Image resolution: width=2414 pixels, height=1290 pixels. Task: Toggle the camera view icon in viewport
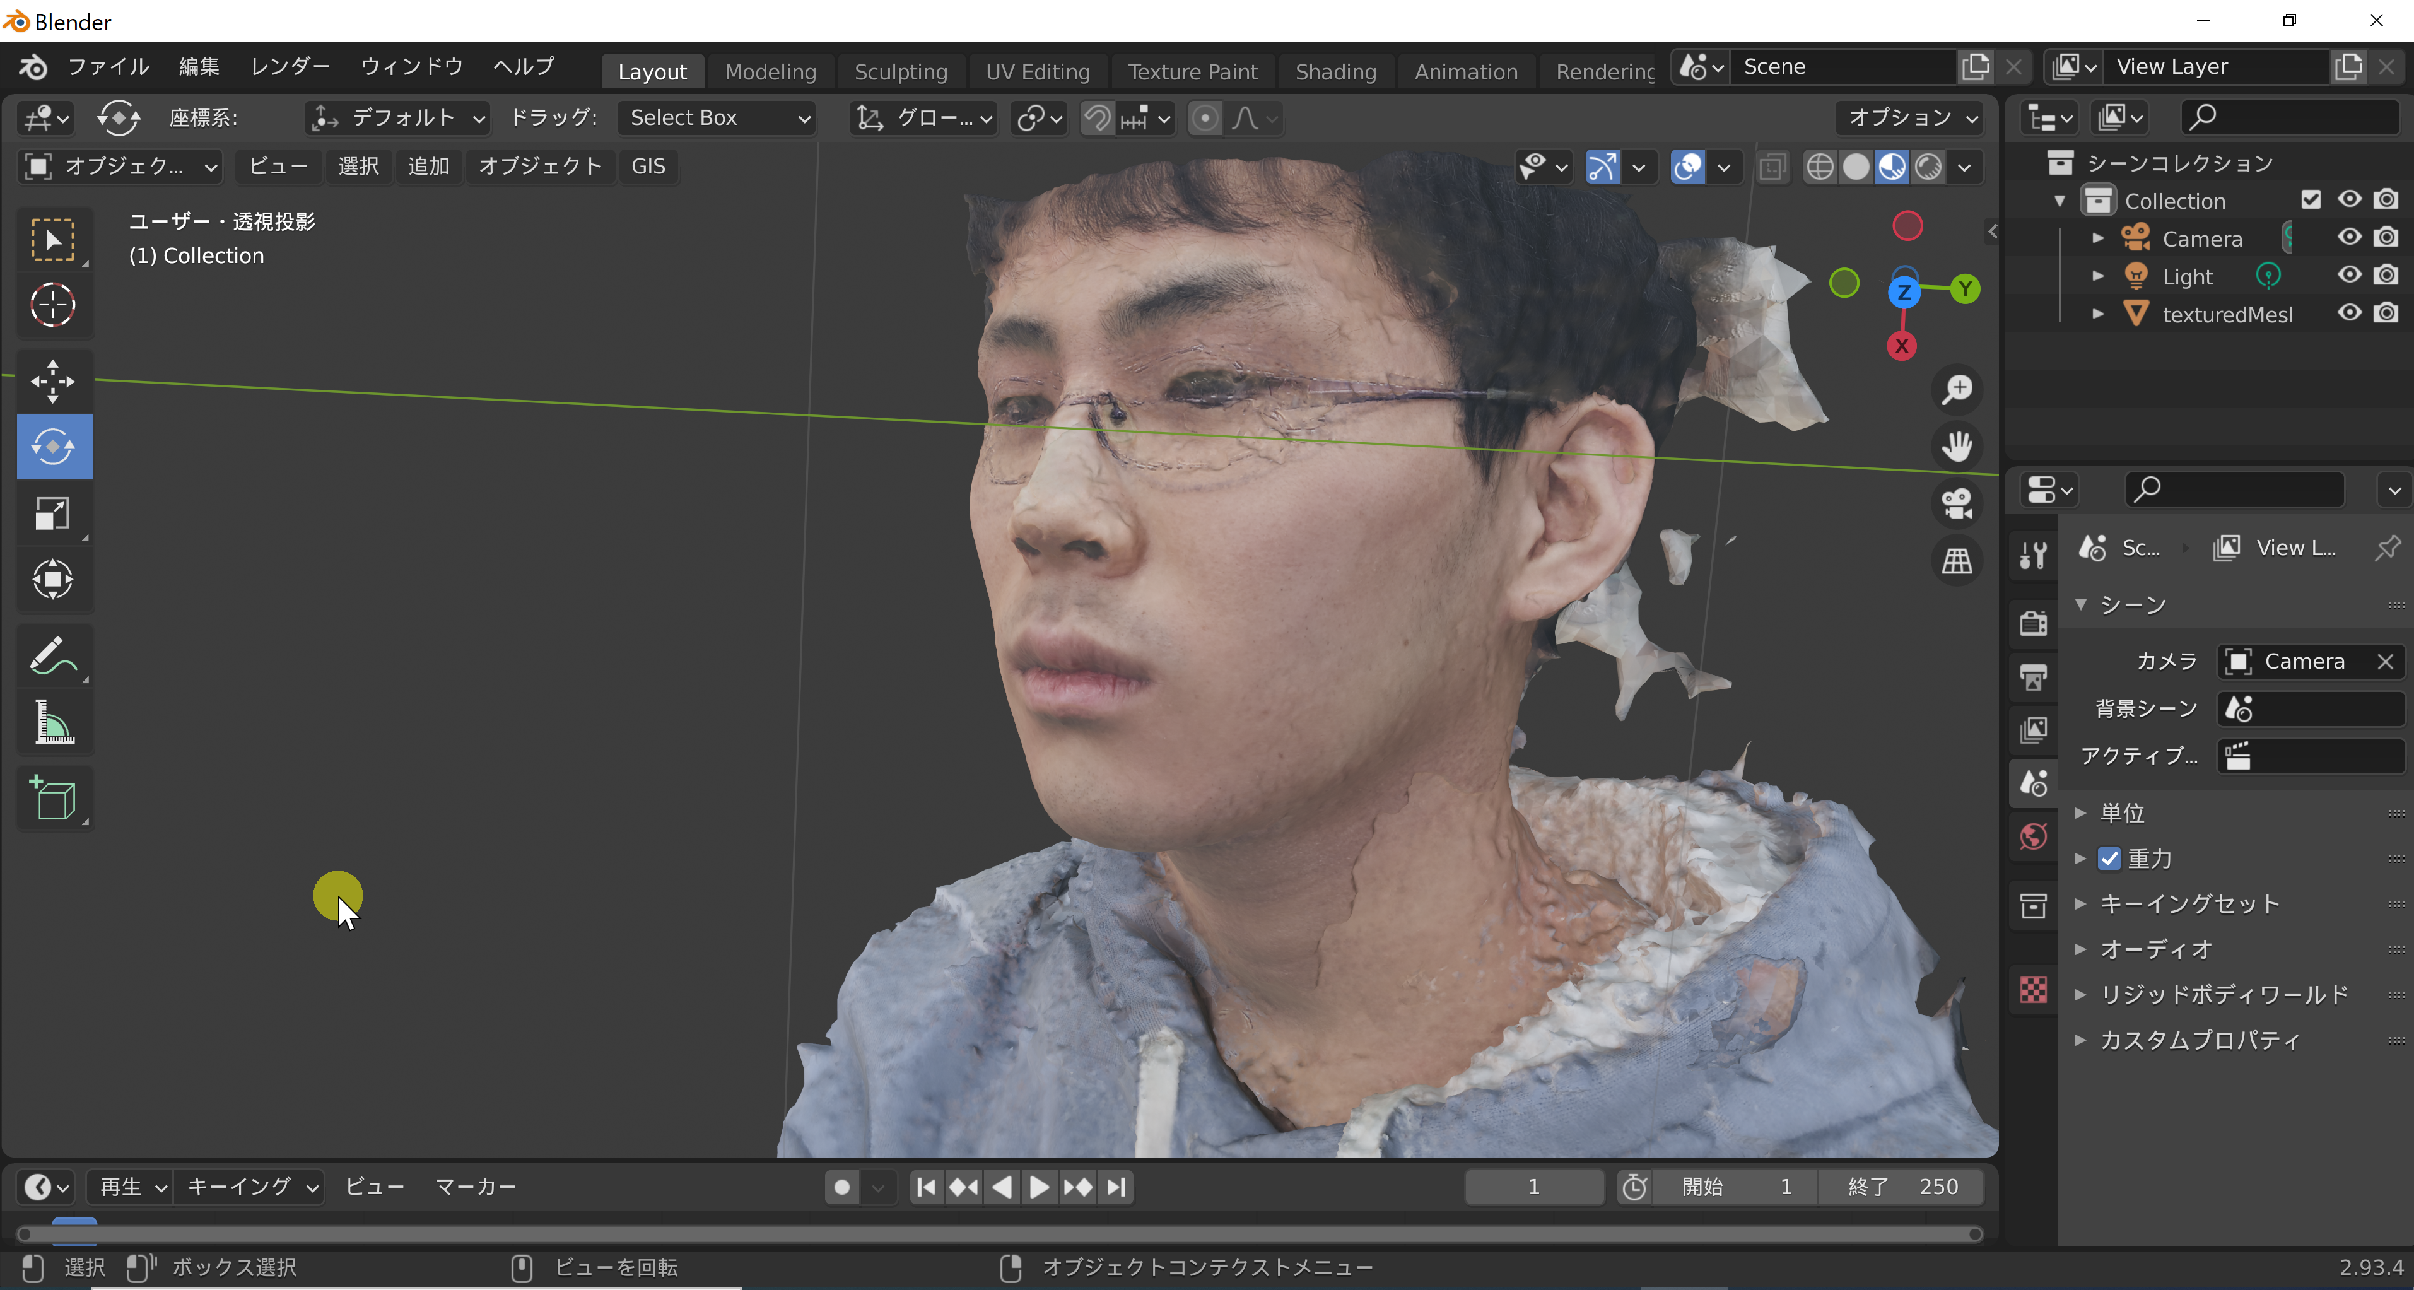pos(1957,504)
